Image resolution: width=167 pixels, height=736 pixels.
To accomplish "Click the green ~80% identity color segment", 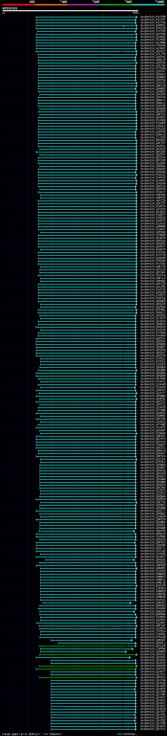I will click(x=116, y=5).
